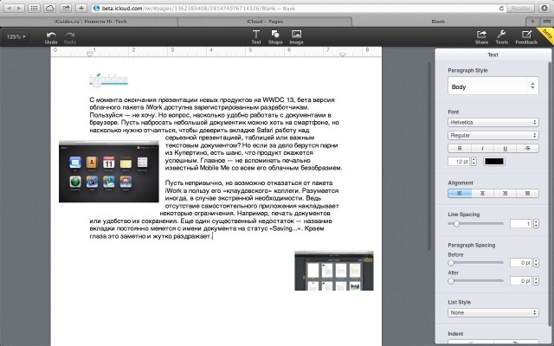The width and height of the screenshot is (554, 346).
Task: Open a new Safari tab button
Action: (x=532, y=22)
